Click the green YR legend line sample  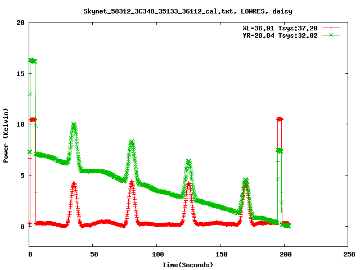tap(331, 35)
